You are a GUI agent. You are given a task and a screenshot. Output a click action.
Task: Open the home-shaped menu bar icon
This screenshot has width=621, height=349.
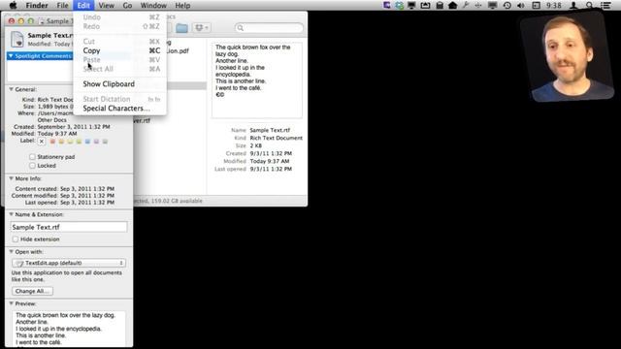pyautogui.click(x=453, y=5)
